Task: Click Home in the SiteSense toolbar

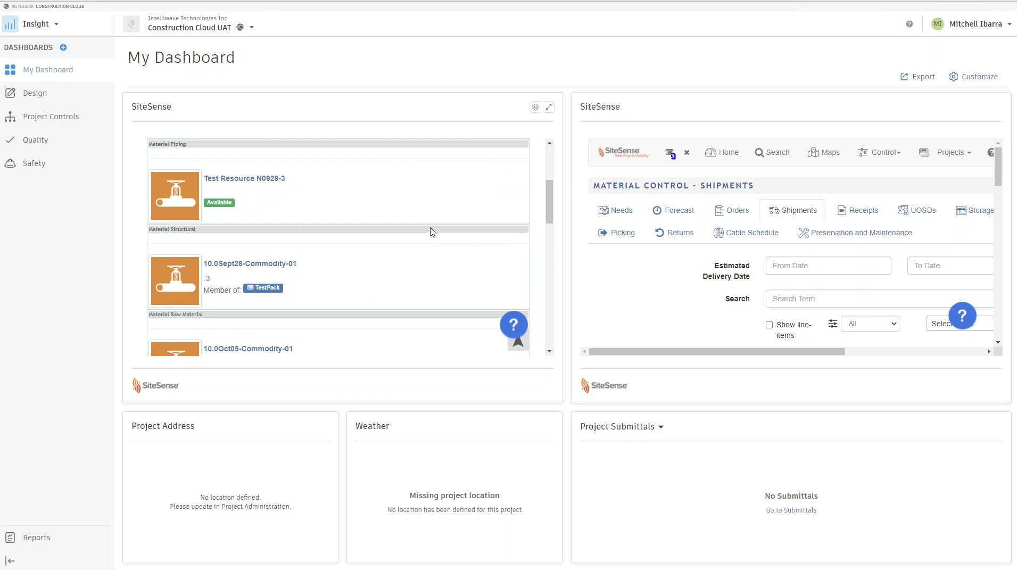Action: pos(722,152)
